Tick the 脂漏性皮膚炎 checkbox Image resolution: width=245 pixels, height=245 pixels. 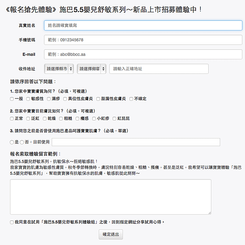pyautogui.click(x=98, y=99)
